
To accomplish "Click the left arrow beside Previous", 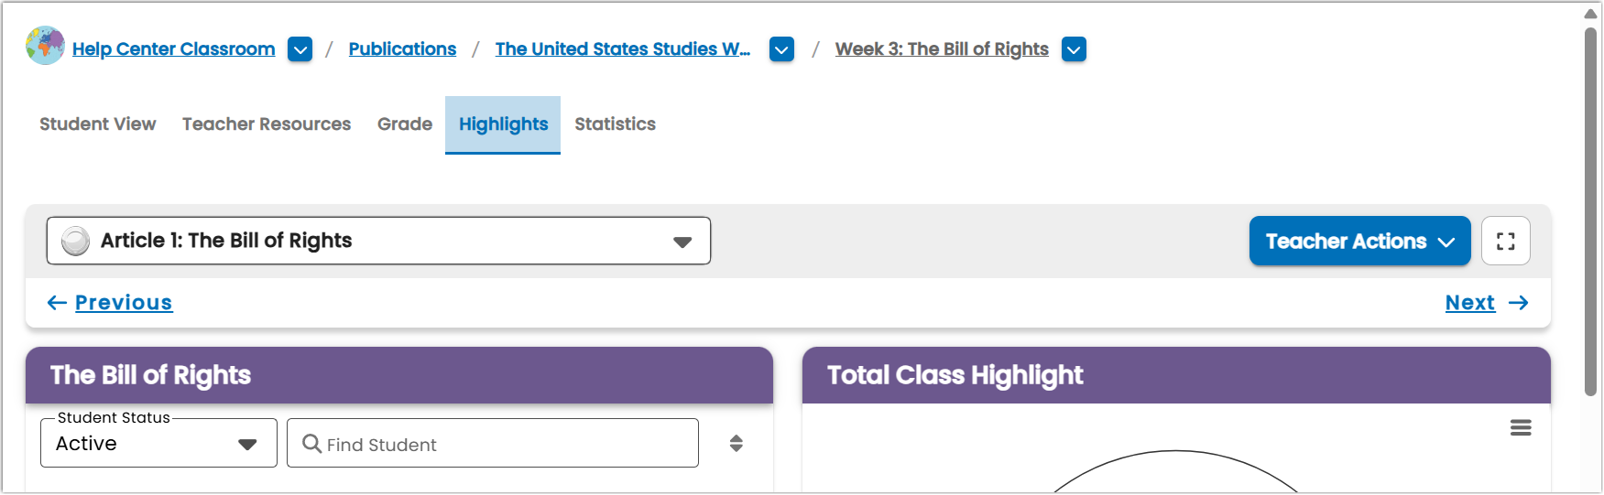I will 57,303.
